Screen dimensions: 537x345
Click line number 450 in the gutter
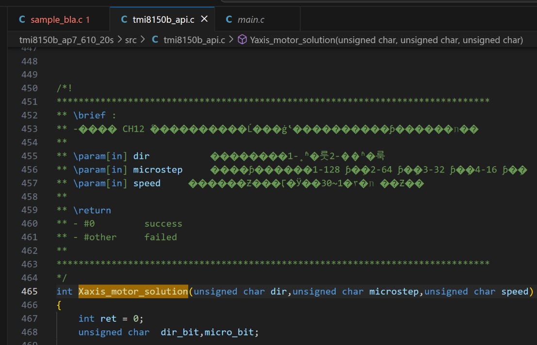pyautogui.click(x=30, y=88)
